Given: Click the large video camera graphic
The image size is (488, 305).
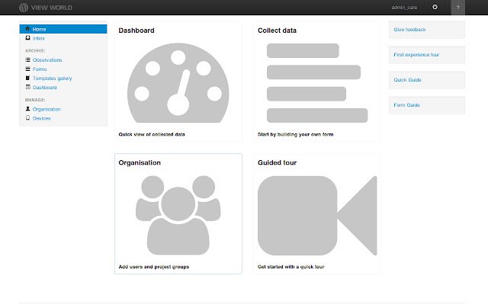Looking at the screenshot, I should (317, 215).
